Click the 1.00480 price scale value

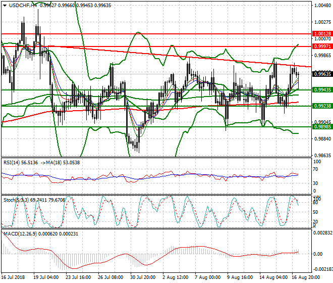pos(322,6)
